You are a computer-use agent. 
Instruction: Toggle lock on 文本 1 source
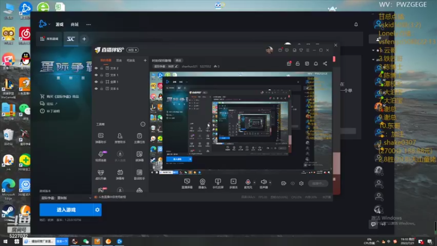click(x=102, y=75)
